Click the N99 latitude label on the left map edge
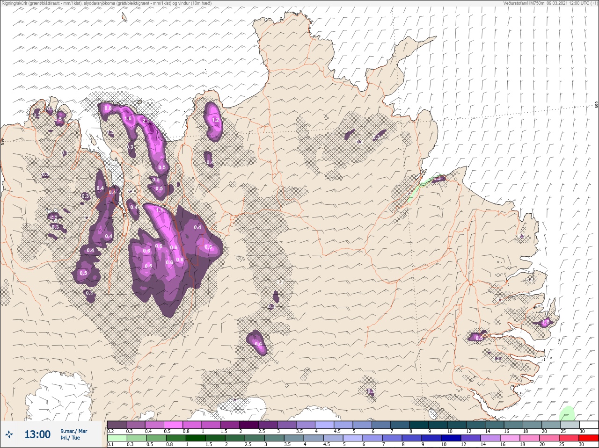The image size is (599, 448). click(x=2, y=141)
